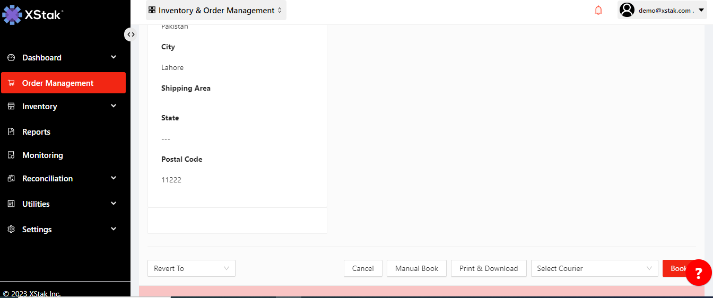Click the Inventory store icon

coord(11,107)
